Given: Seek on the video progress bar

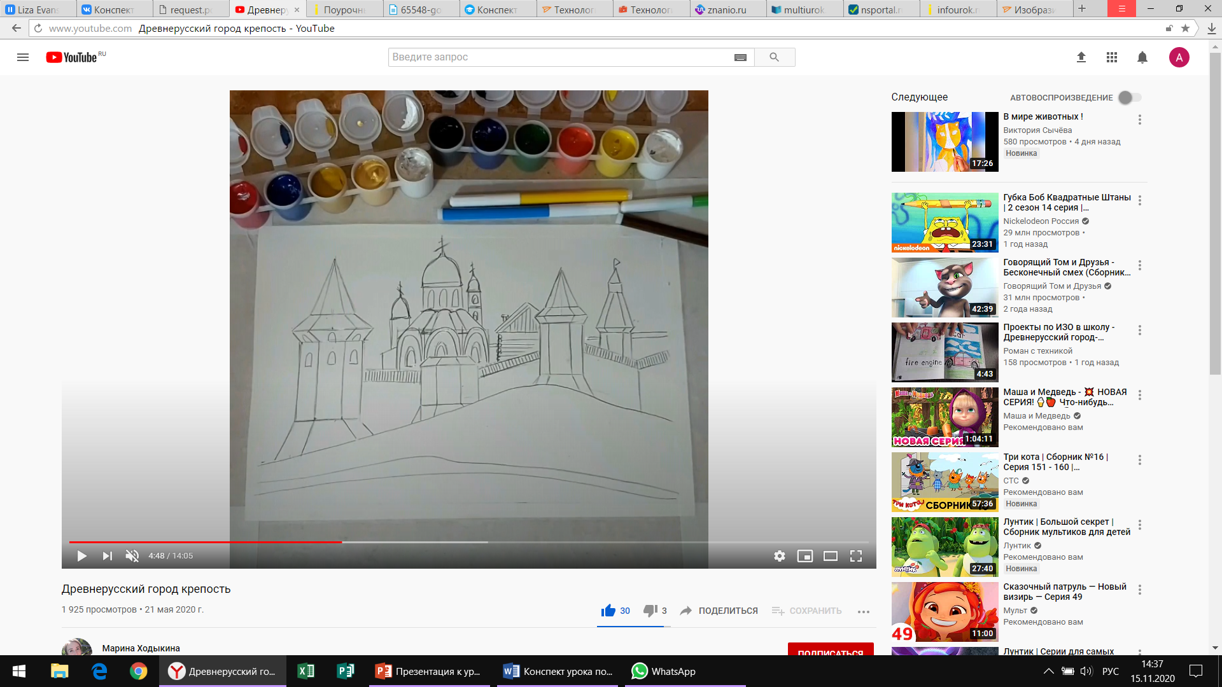Looking at the screenshot, I should [x=468, y=542].
